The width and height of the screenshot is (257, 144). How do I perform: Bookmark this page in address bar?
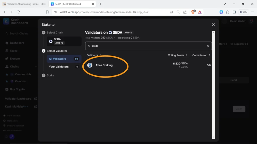(x=47, y=12)
